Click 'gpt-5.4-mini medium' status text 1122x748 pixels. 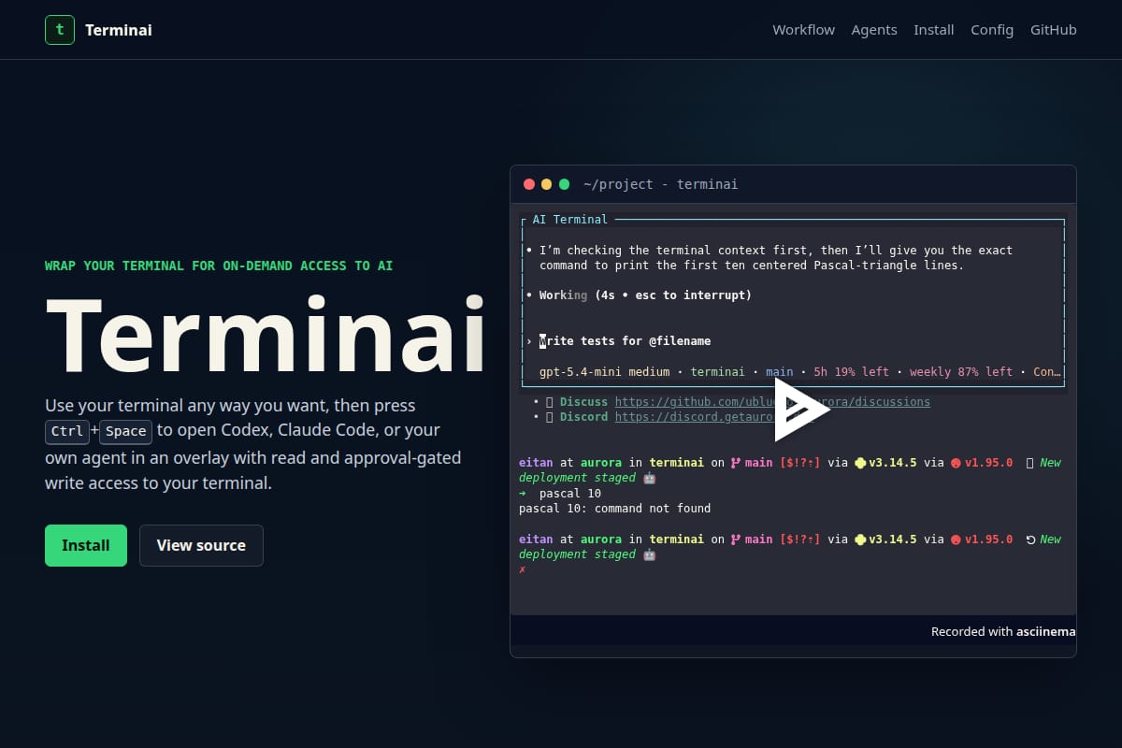(x=604, y=372)
